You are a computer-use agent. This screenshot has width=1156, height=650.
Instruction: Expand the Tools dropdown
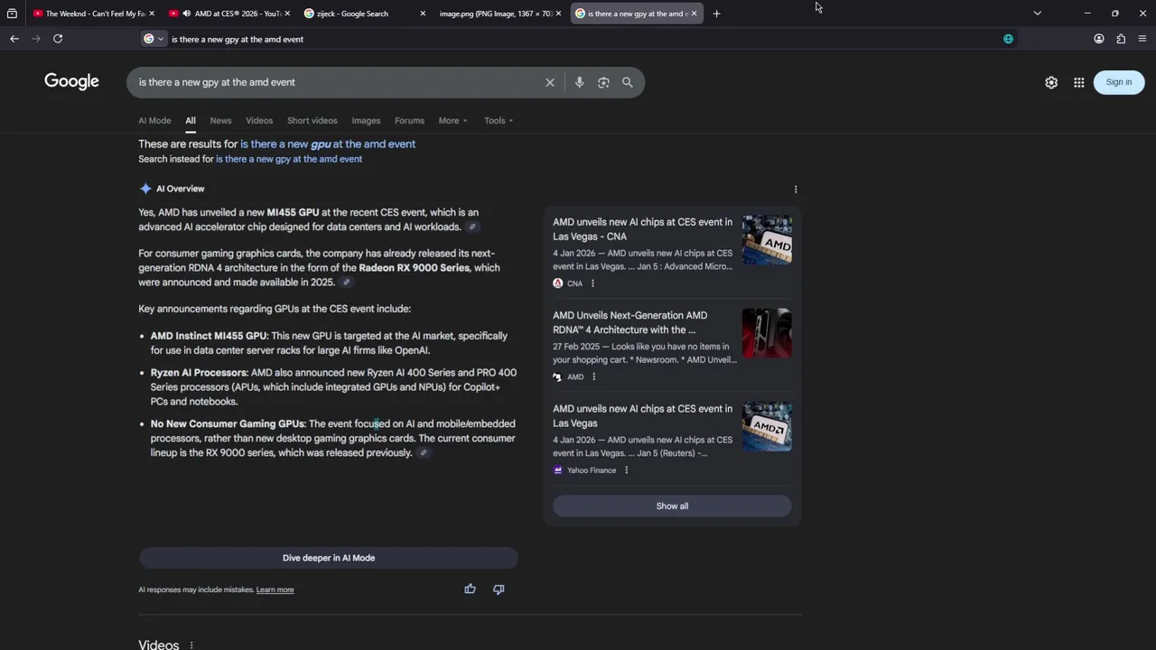(499, 120)
